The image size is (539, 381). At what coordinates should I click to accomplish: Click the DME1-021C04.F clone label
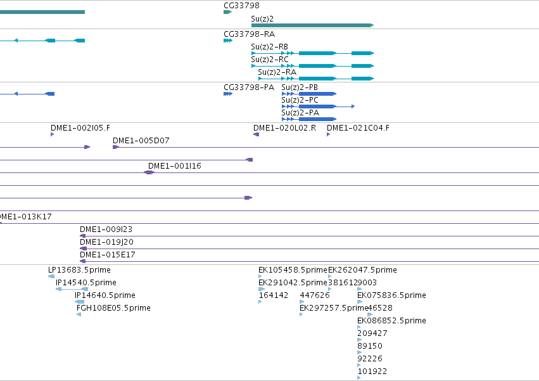click(x=358, y=128)
